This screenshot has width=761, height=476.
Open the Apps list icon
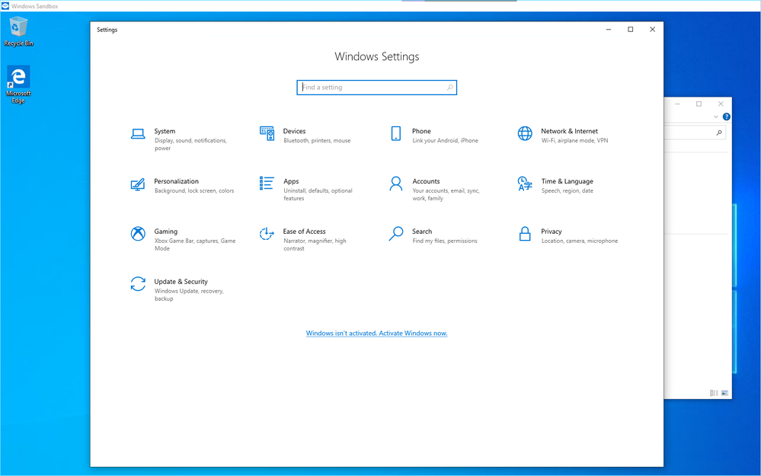point(267,184)
